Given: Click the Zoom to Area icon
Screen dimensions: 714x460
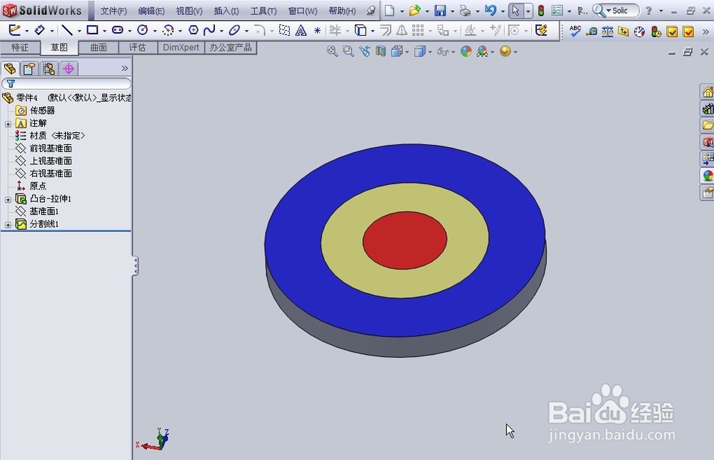Looking at the screenshot, I should [x=348, y=51].
